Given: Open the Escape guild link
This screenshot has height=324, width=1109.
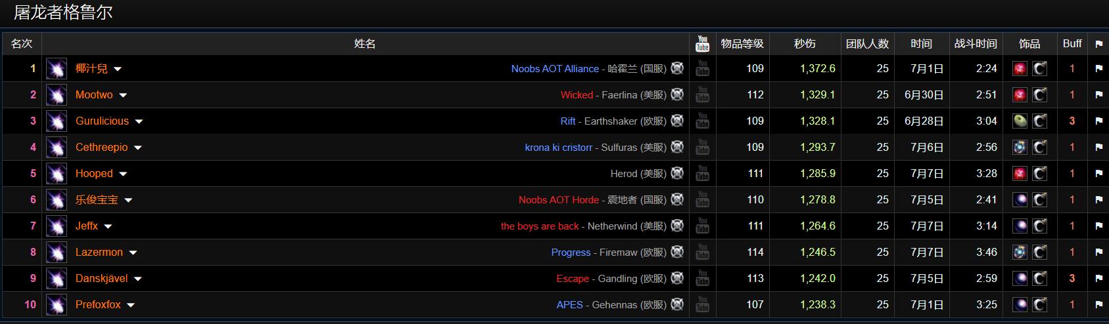Looking at the screenshot, I should 573,279.
